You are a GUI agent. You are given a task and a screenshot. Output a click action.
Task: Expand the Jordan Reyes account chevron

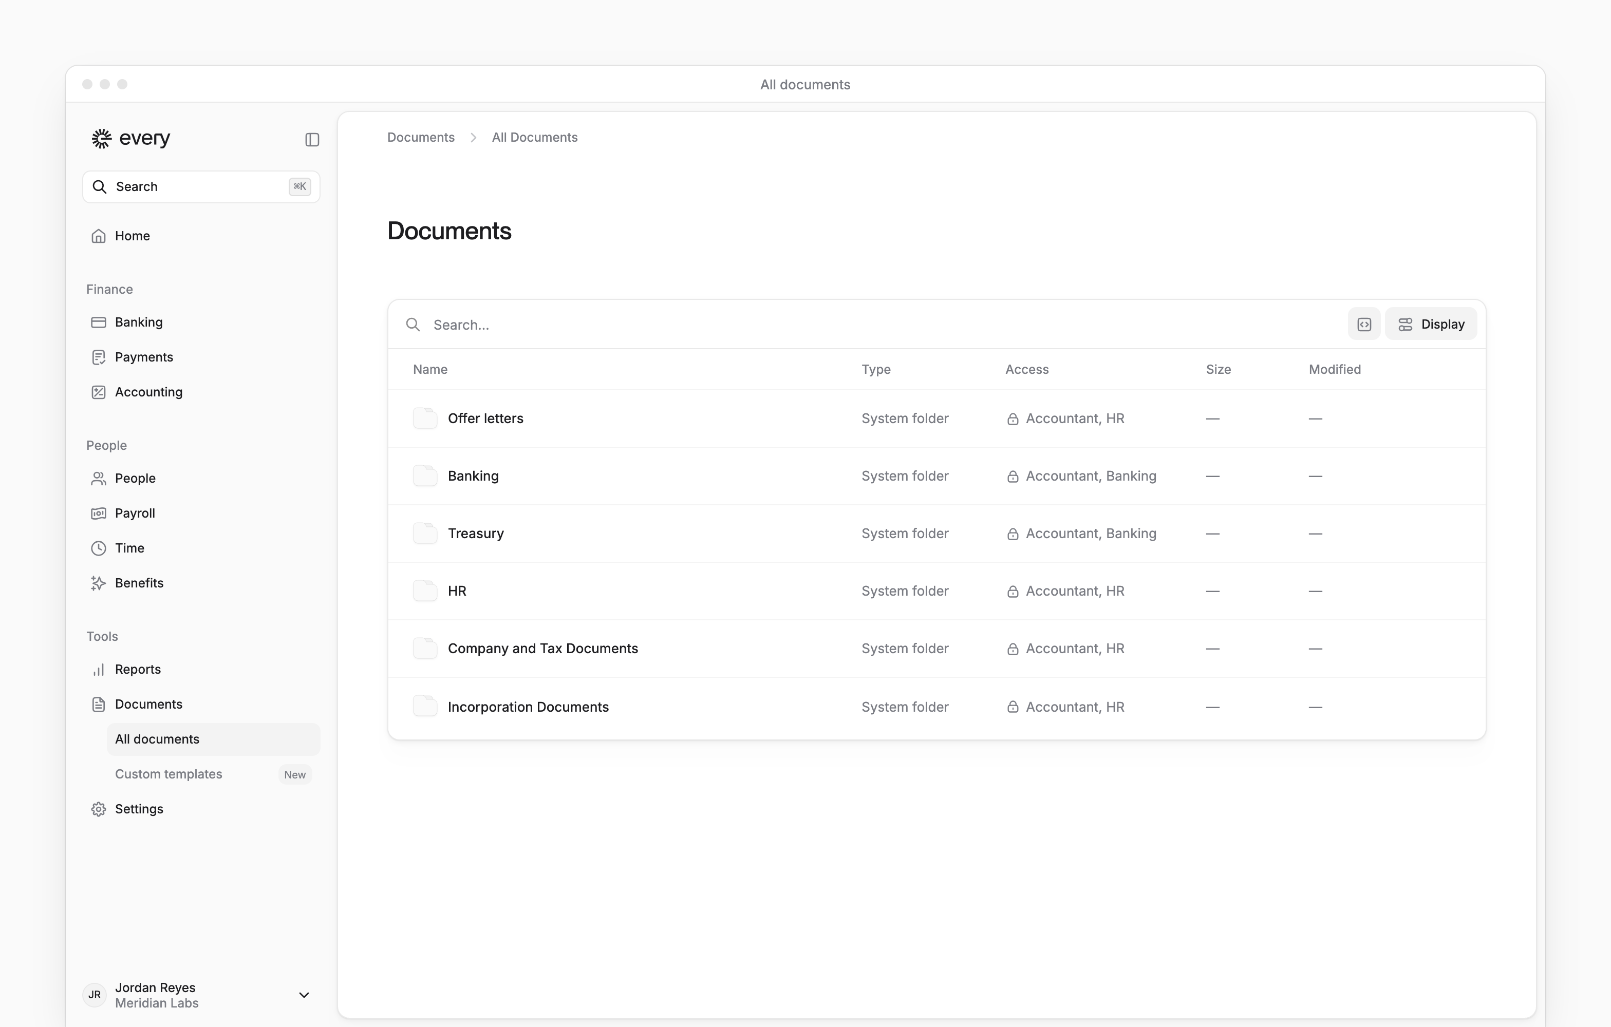tap(304, 995)
